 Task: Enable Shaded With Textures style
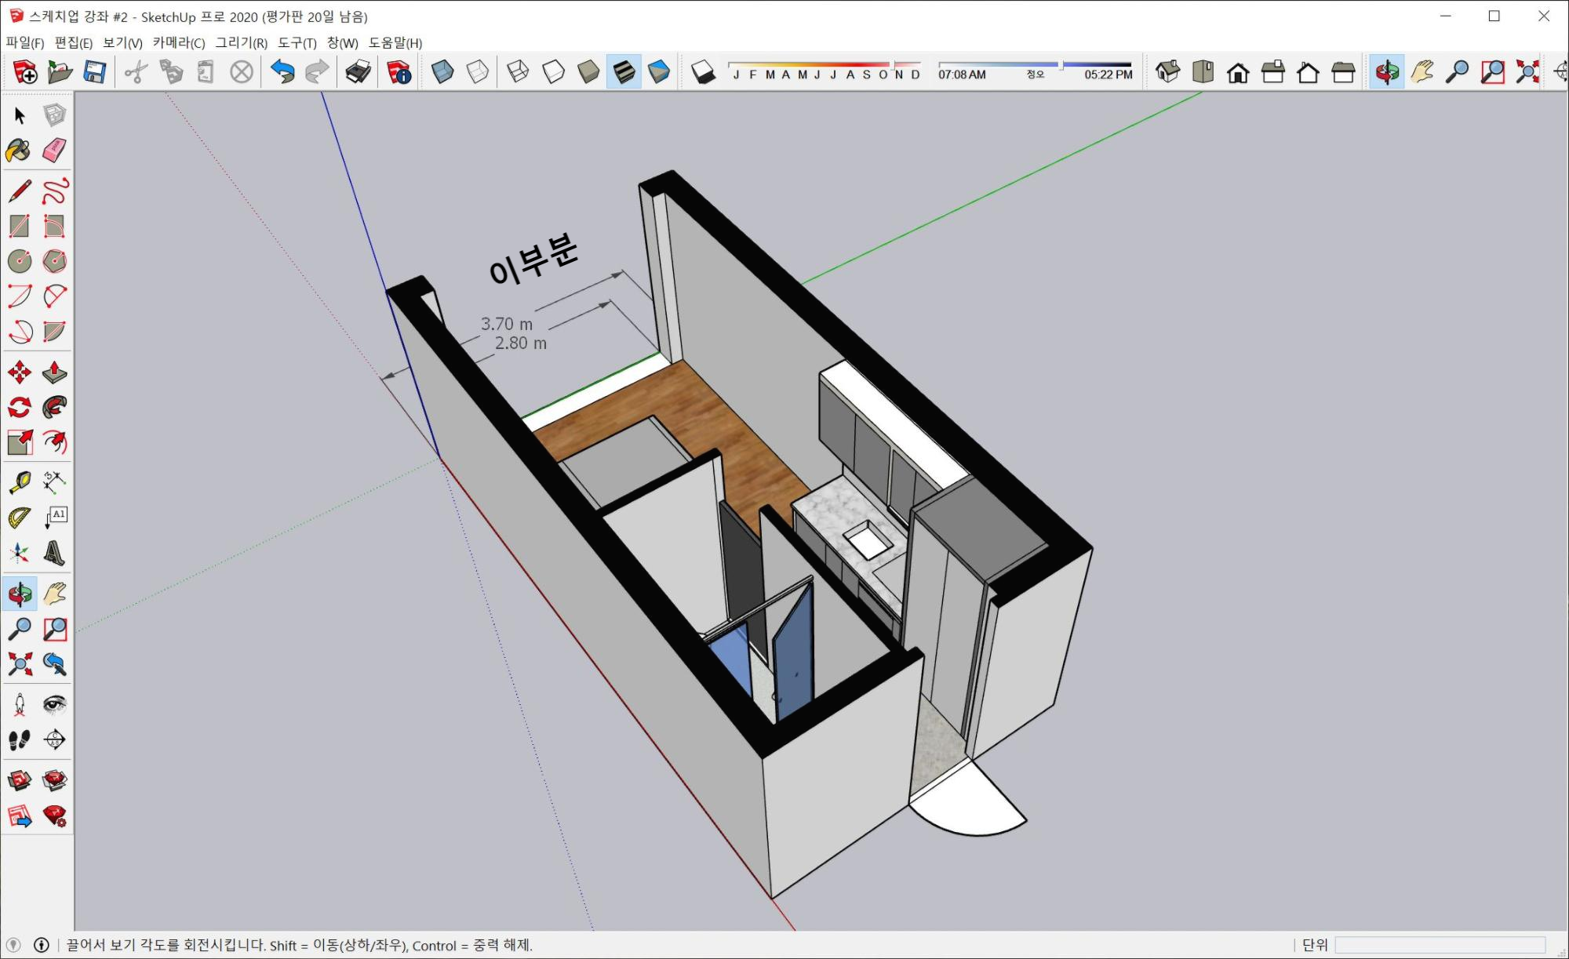[624, 72]
